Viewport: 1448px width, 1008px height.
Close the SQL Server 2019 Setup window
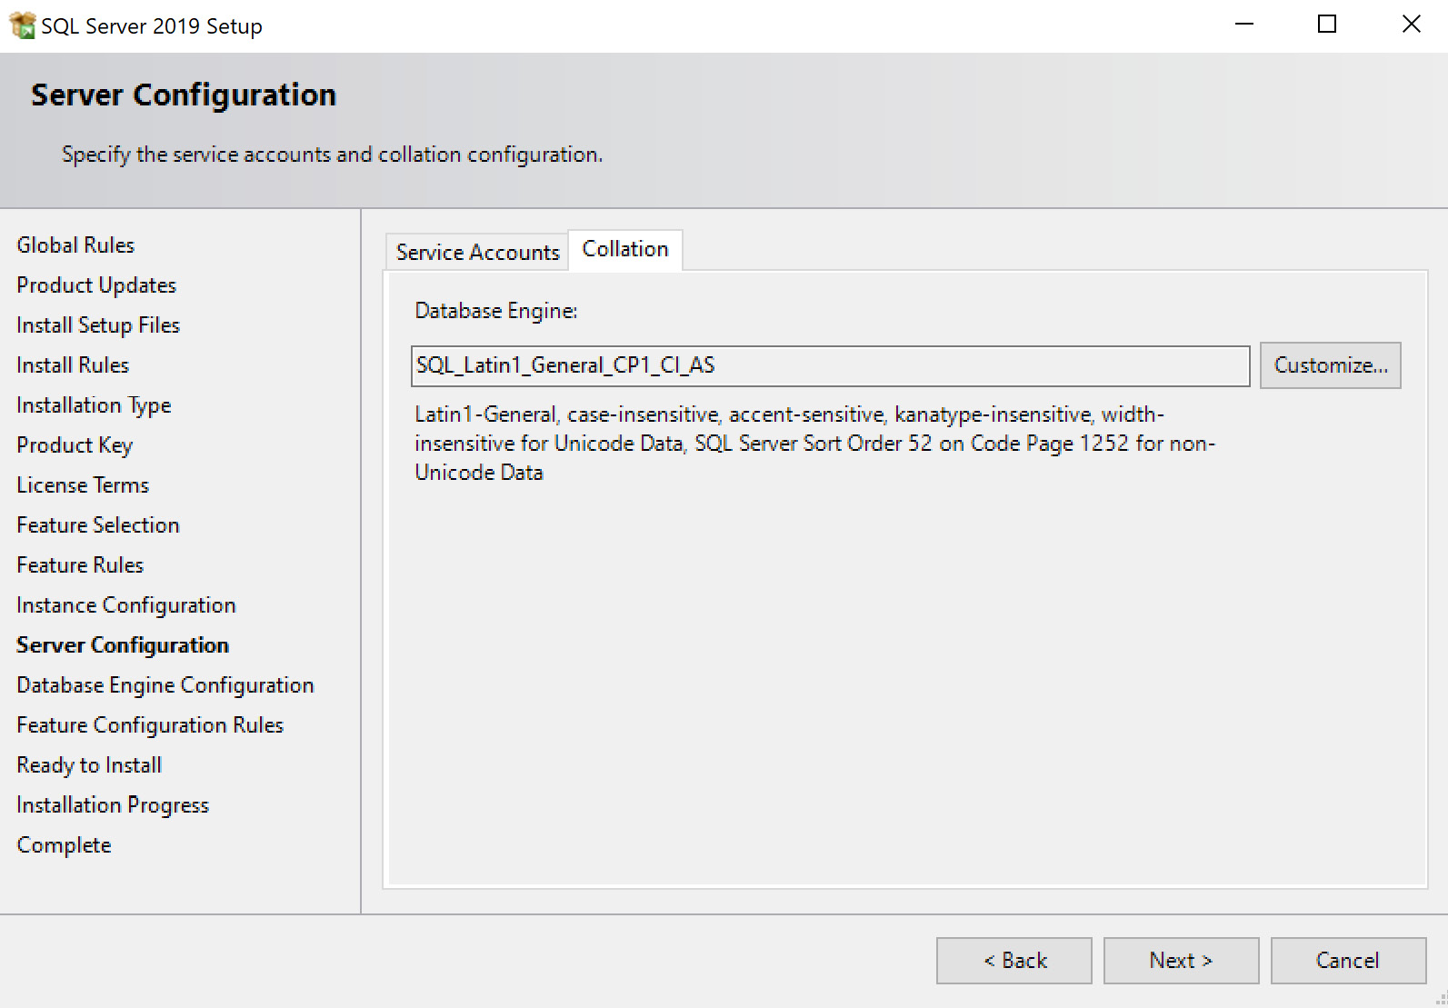point(1411,25)
